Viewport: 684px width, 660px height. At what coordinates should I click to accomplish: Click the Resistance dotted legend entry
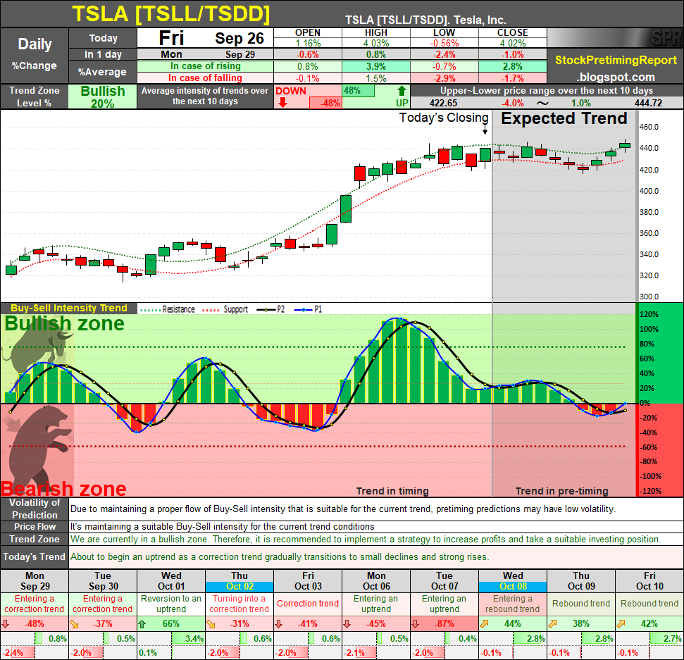[168, 309]
